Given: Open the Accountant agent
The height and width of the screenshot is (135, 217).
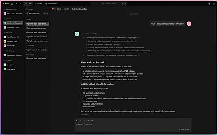Looking at the screenshot, I should click(13, 45).
